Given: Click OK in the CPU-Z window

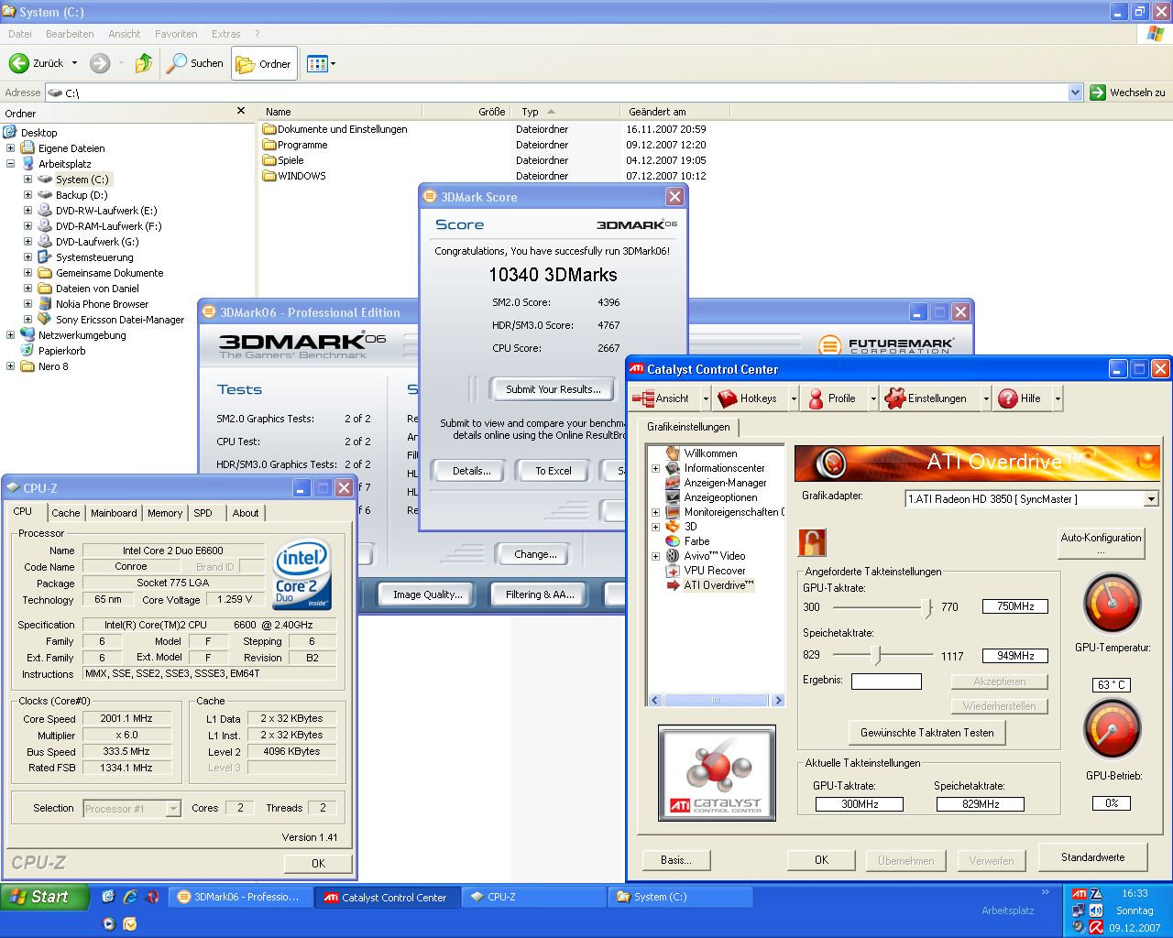Looking at the screenshot, I should [318, 863].
